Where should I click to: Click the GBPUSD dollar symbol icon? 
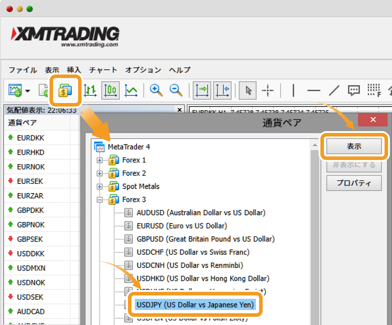point(129,239)
